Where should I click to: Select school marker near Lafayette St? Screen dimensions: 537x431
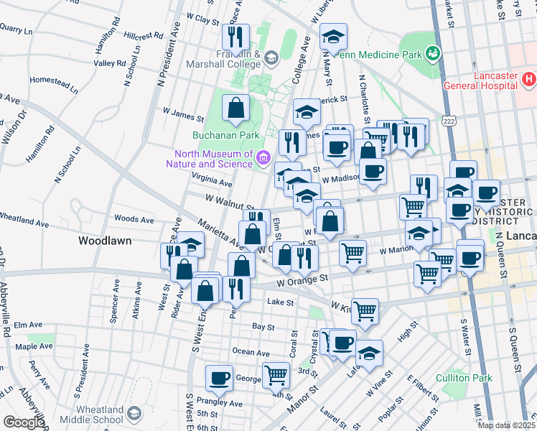tap(369, 353)
